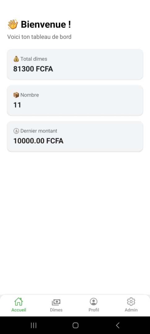Tap the clock emoji icon
The image size is (150, 334).
(16, 131)
